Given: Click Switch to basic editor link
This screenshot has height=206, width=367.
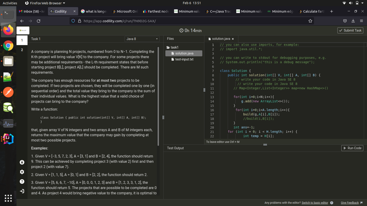Looking at the screenshot, I should click(x=315, y=203).
